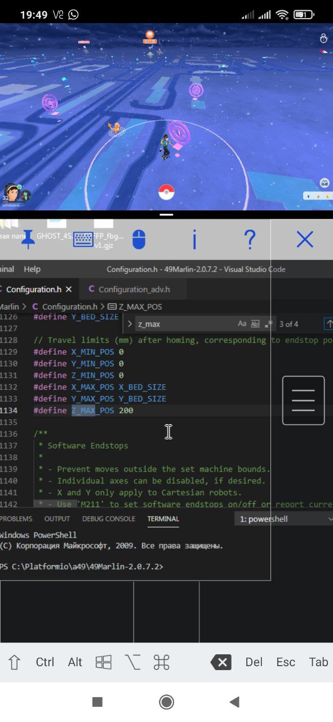Click the 'Travel limits (mm)' comment line
The image size is (333, 722).
183,340
